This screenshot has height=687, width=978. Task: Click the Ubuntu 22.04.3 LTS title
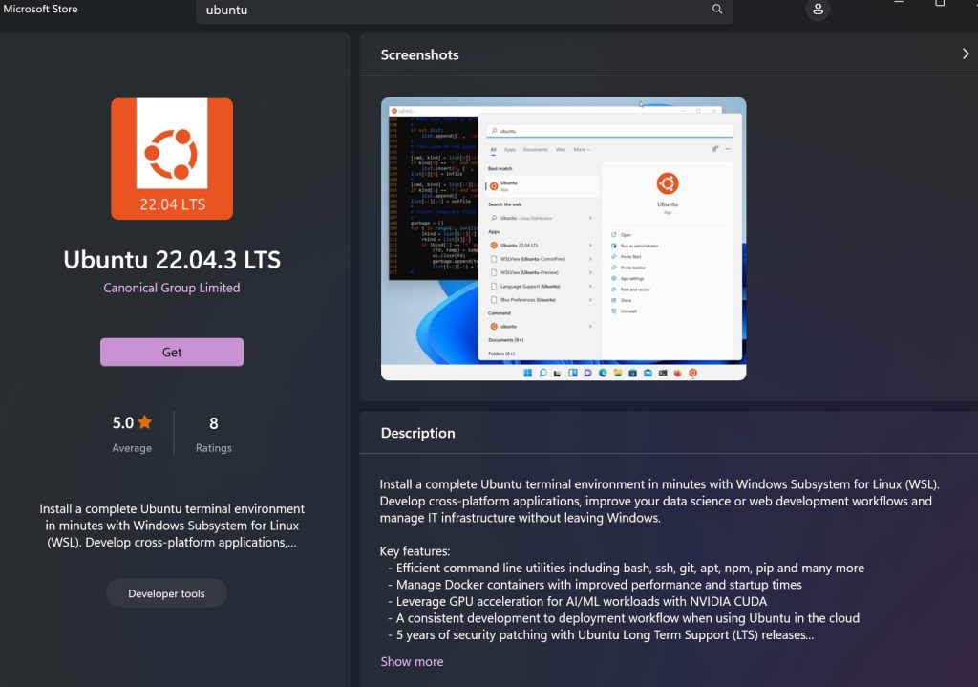click(x=172, y=260)
